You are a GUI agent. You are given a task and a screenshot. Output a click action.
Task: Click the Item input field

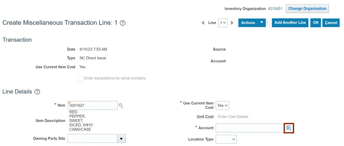pos(93,105)
